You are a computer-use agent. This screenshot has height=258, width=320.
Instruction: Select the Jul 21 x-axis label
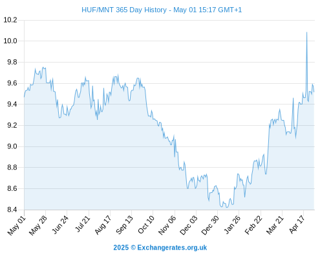coord(83,224)
